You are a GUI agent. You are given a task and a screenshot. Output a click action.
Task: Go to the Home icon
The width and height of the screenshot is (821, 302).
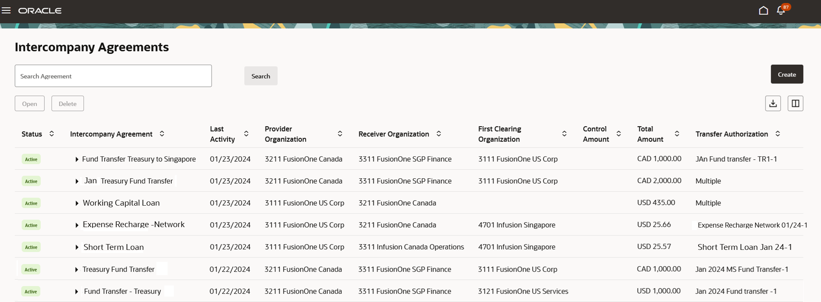[x=763, y=10]
